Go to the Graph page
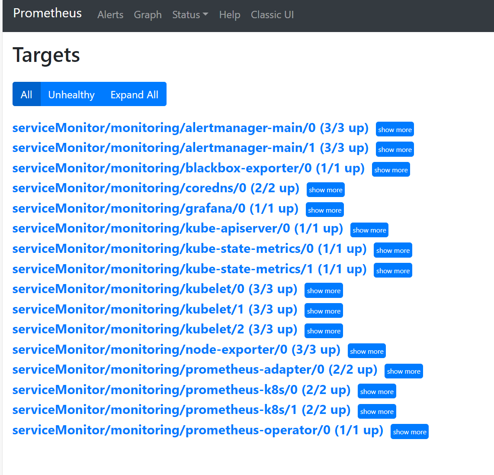This screenshot has height=475, width=494. click(148, 15)
